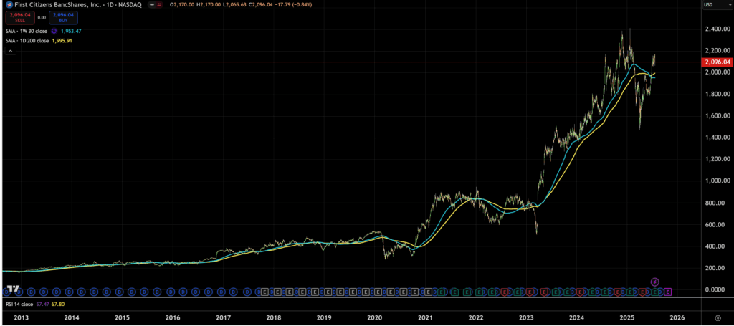Click the purple icon next to SMA 1W 30
Screen dimensions: 734x326
pyautogui.click(x=54, y=32)
